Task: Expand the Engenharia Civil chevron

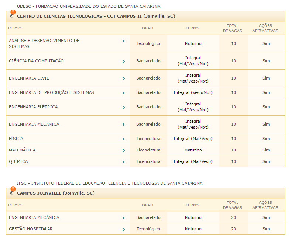Action: pyautogui.click(x=124, y=78)
